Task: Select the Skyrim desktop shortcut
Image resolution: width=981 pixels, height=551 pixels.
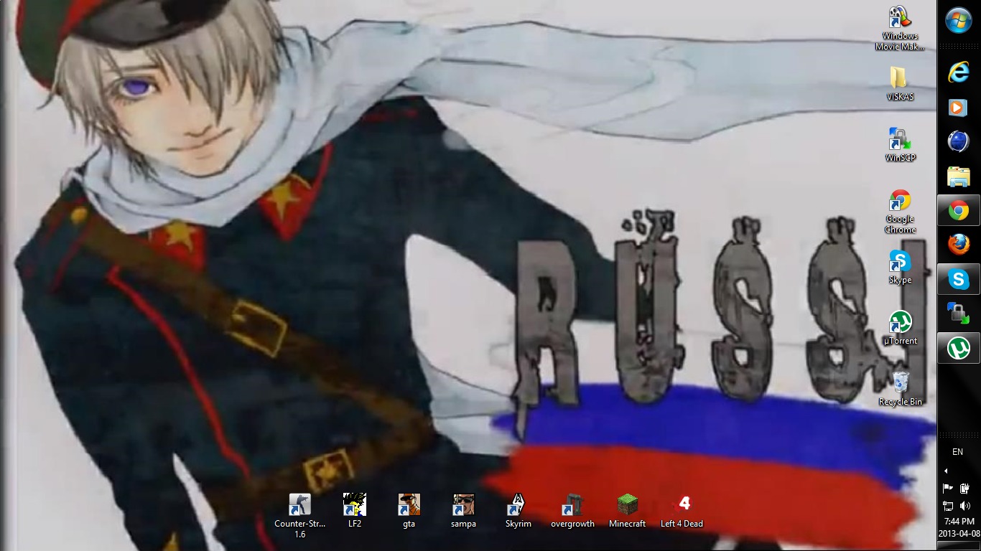Action: (519, 511)
